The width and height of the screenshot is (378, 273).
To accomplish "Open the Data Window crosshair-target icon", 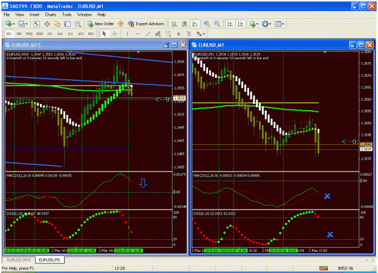I will coord(47,24).
